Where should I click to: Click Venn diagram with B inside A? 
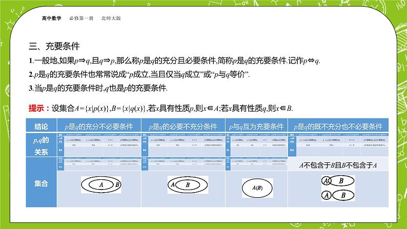(188, 184)
